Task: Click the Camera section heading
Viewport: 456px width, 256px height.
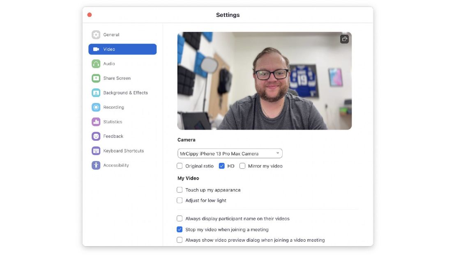Action: pos(187,140)
